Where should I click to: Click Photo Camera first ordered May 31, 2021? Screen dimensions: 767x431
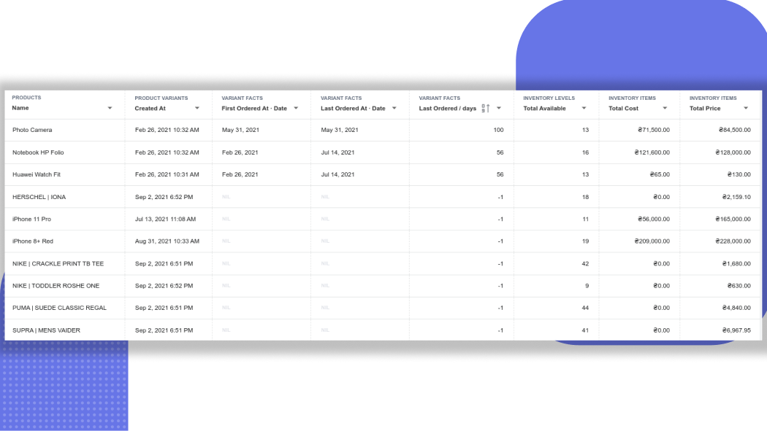tap(240, 130)
